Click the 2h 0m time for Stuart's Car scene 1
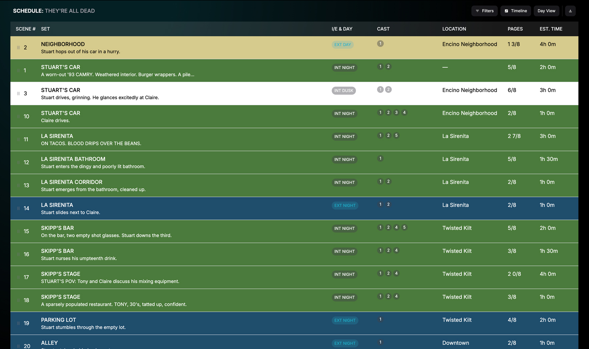This screenshot has width=589, height=349. [x=547, y=67]
